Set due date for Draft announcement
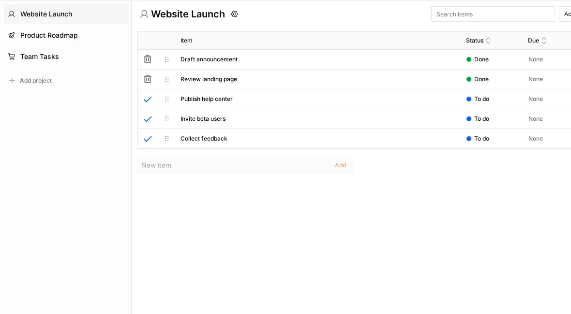This screenshot has height=314, width=571. pyautogui.click(x=536, y=59)
